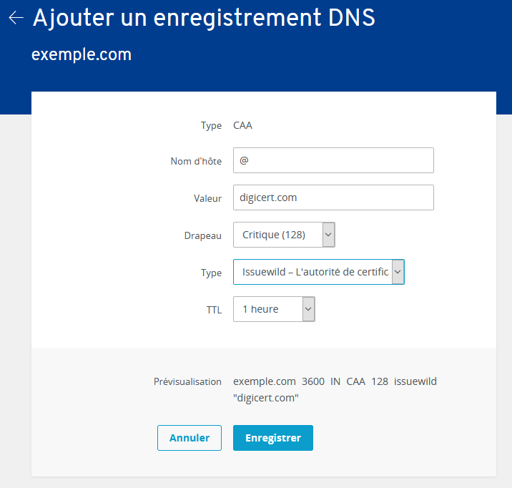Click the Issuewild type dropdown chevron

tap(398, 272)
